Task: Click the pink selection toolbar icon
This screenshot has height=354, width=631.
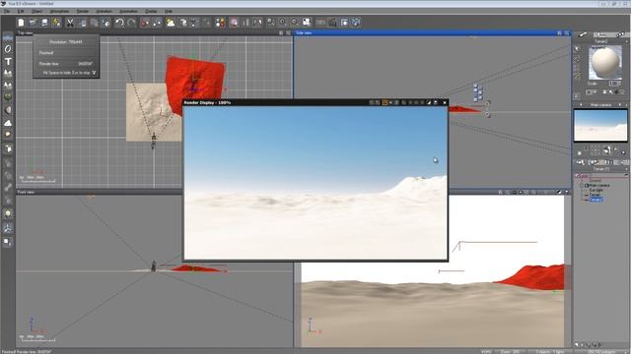Action: pyautogui.click(x=234, y=23)
